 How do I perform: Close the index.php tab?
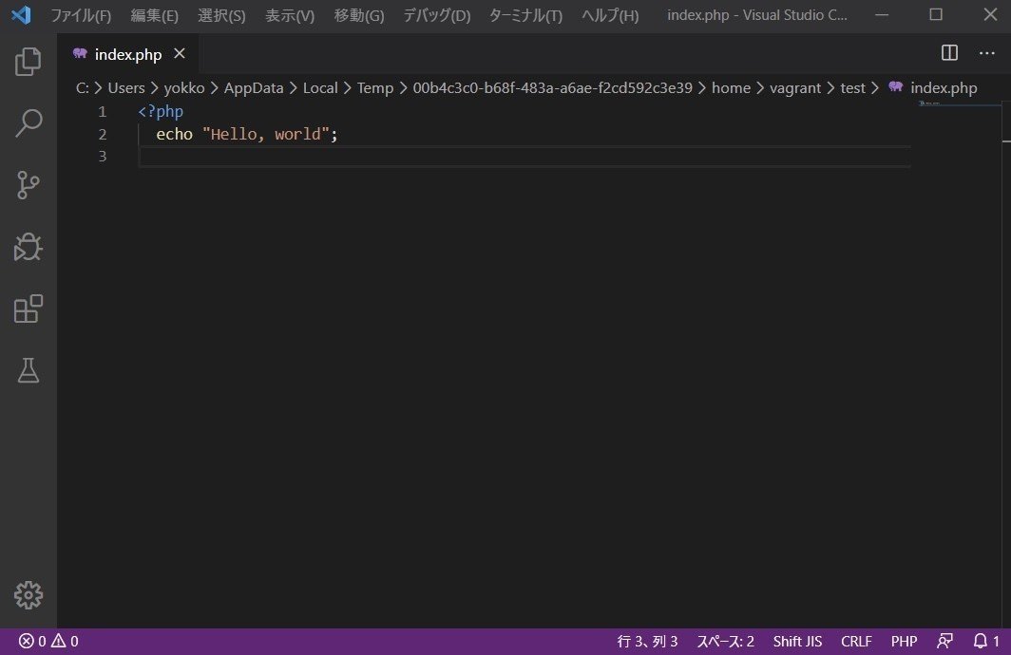tap(180, 53)
